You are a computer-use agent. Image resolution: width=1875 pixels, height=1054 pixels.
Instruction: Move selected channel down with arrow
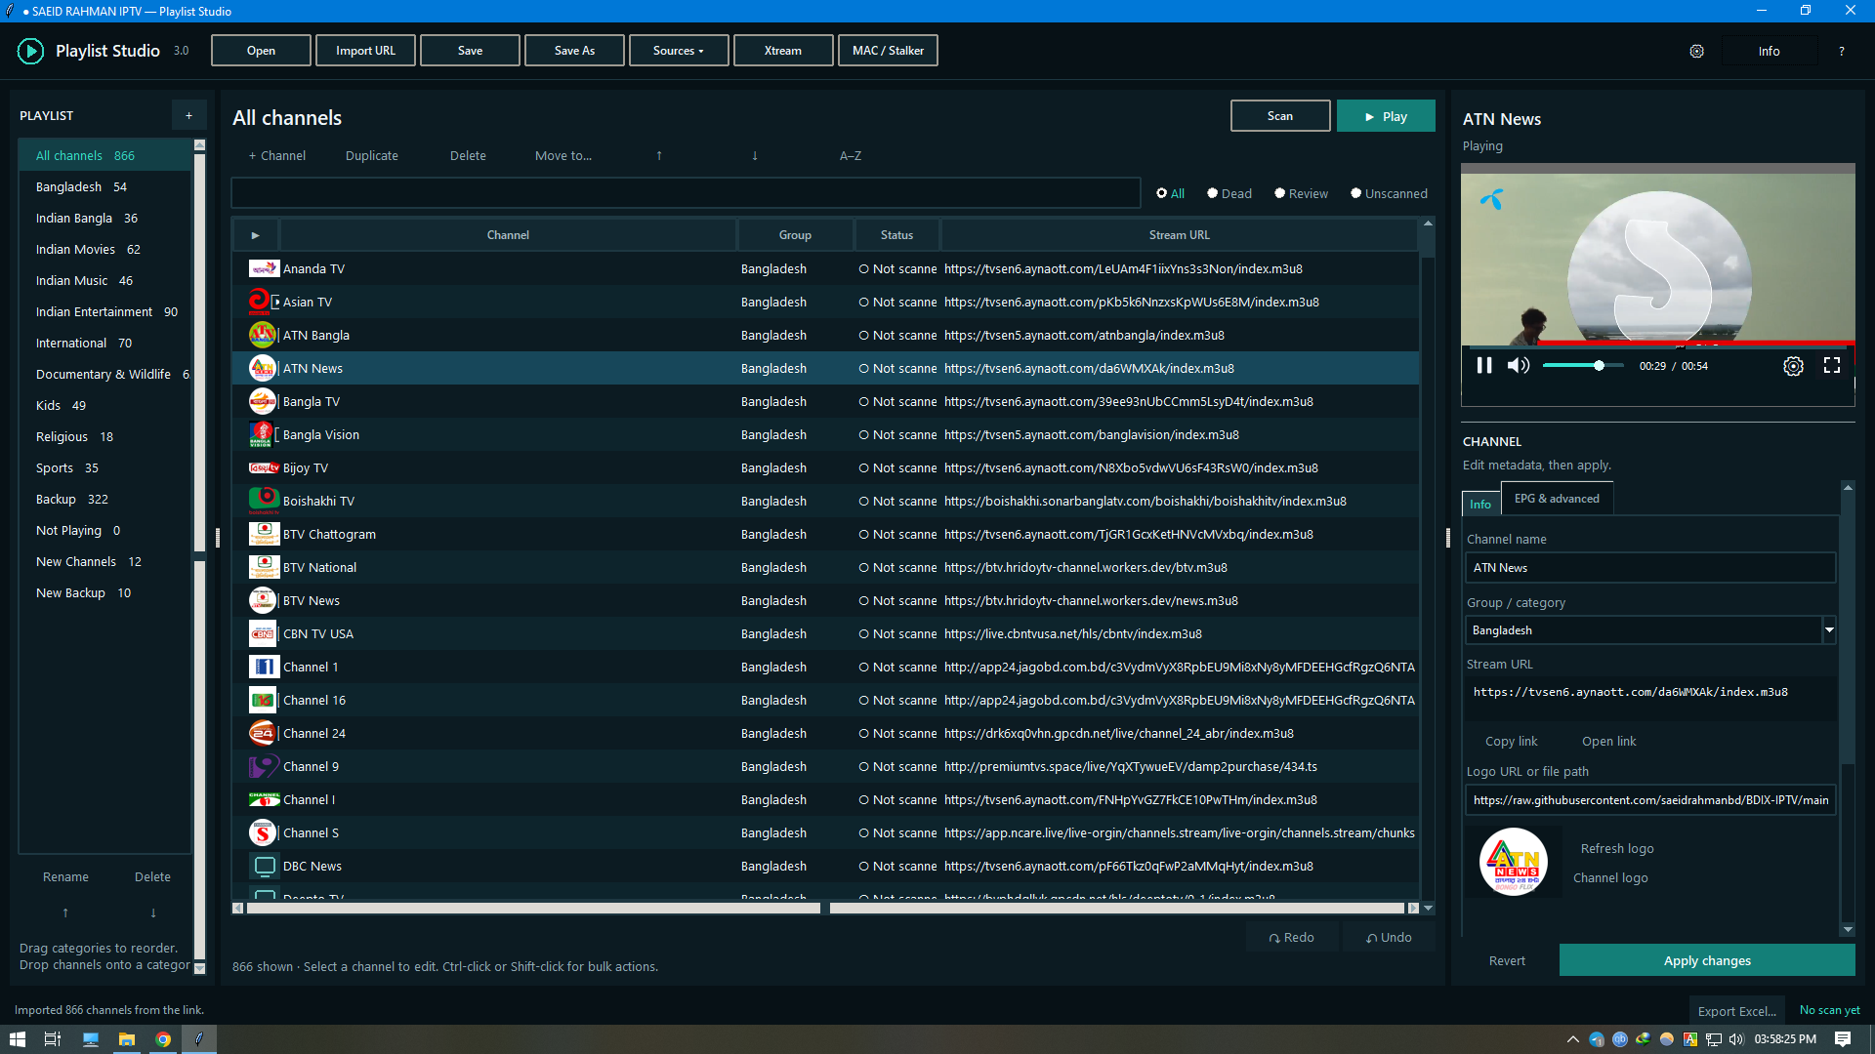[755, 155]
